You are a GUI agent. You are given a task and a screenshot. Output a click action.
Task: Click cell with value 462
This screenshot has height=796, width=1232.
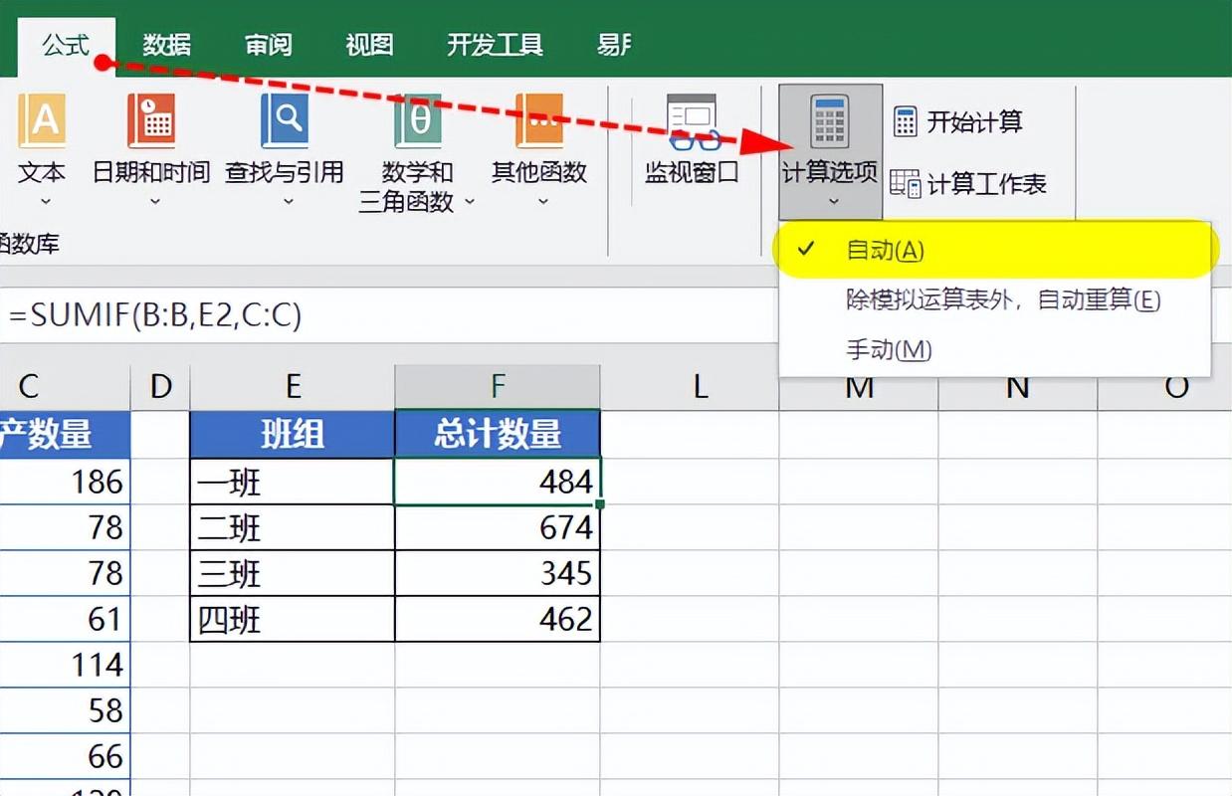(498, 619)
